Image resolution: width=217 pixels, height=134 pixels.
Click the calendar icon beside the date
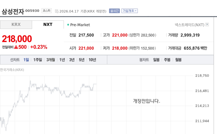57,11
